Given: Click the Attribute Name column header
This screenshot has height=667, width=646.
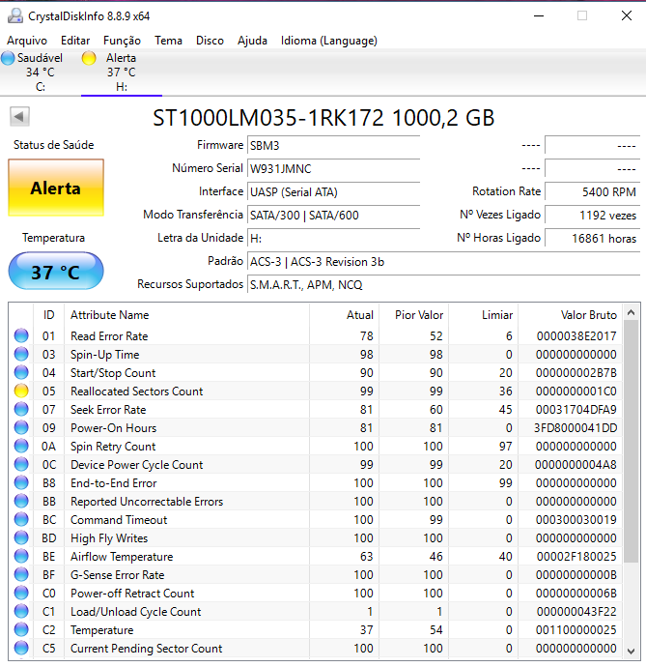Looking at the screenshot, I should tap(186, 315).
